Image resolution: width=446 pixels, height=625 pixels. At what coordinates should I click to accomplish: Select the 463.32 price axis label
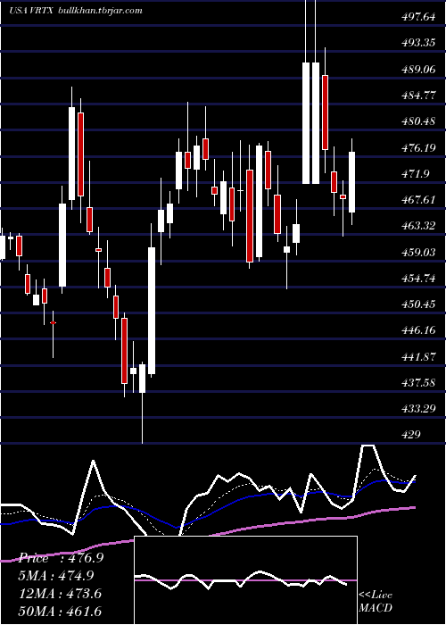click(417, 226)
